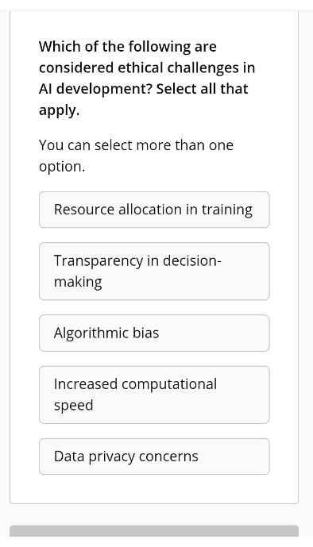Check the Data privacy concerns option
Screen dimensions: 313x547
(154, 456)
